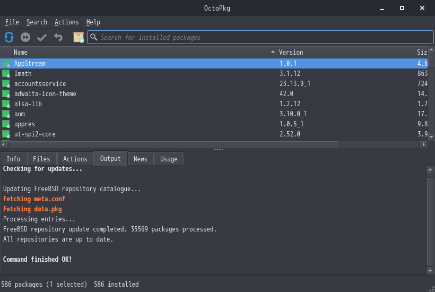This screenshot has height=292, width=435.
Task: Sort packages by Name column header
Action: [143, 52]
